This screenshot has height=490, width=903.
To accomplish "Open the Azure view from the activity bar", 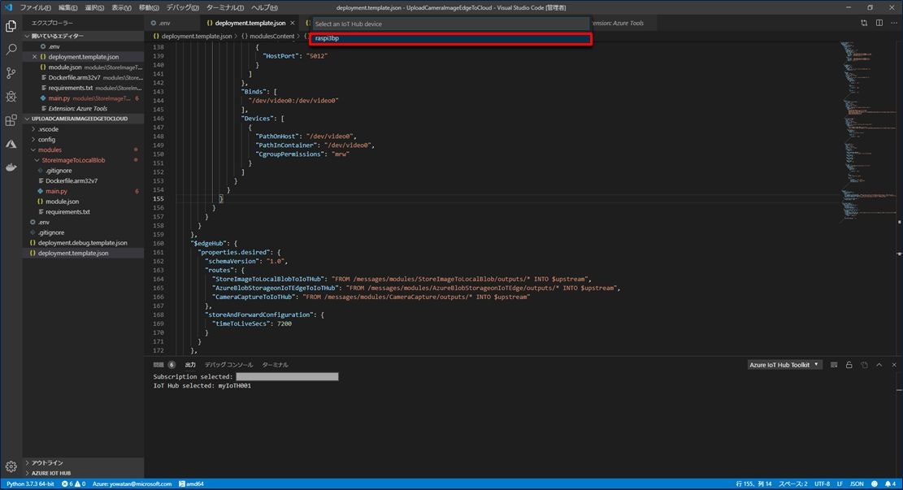I will [11, 143].
